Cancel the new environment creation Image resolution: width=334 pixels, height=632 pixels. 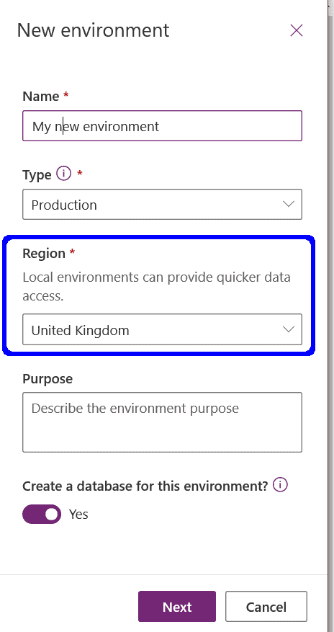[266, 607]
